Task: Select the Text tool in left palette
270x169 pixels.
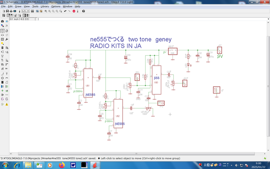Action: click(7, 74)
